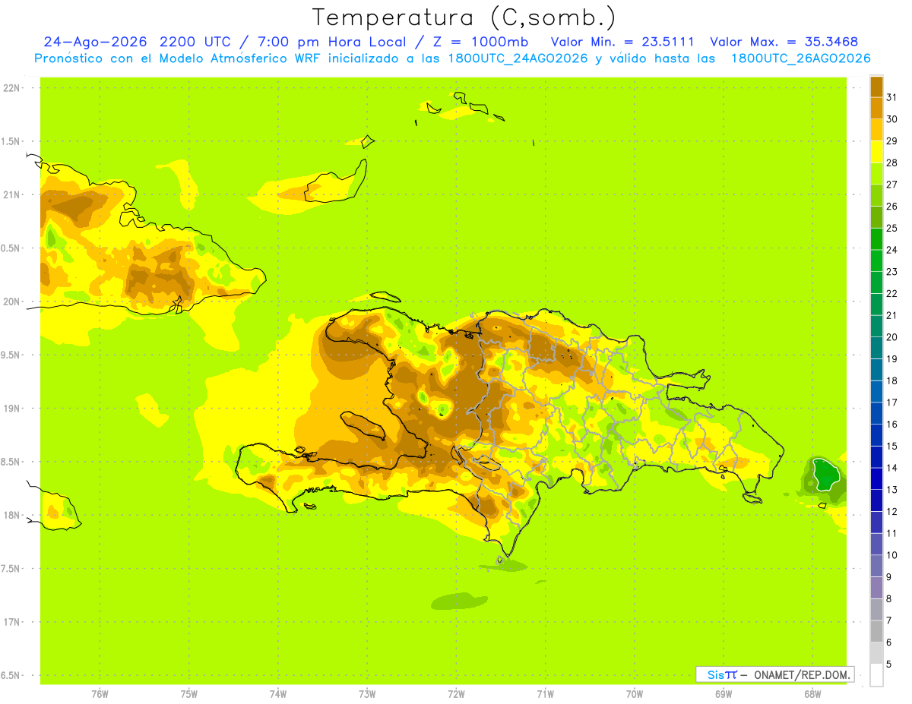912x704 pixels.
Task: Click the dark brown top colorbar segment above 31
Action: (876, 86)
